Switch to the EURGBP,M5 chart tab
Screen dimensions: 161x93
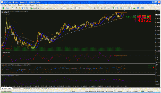[x=46, y=88]
